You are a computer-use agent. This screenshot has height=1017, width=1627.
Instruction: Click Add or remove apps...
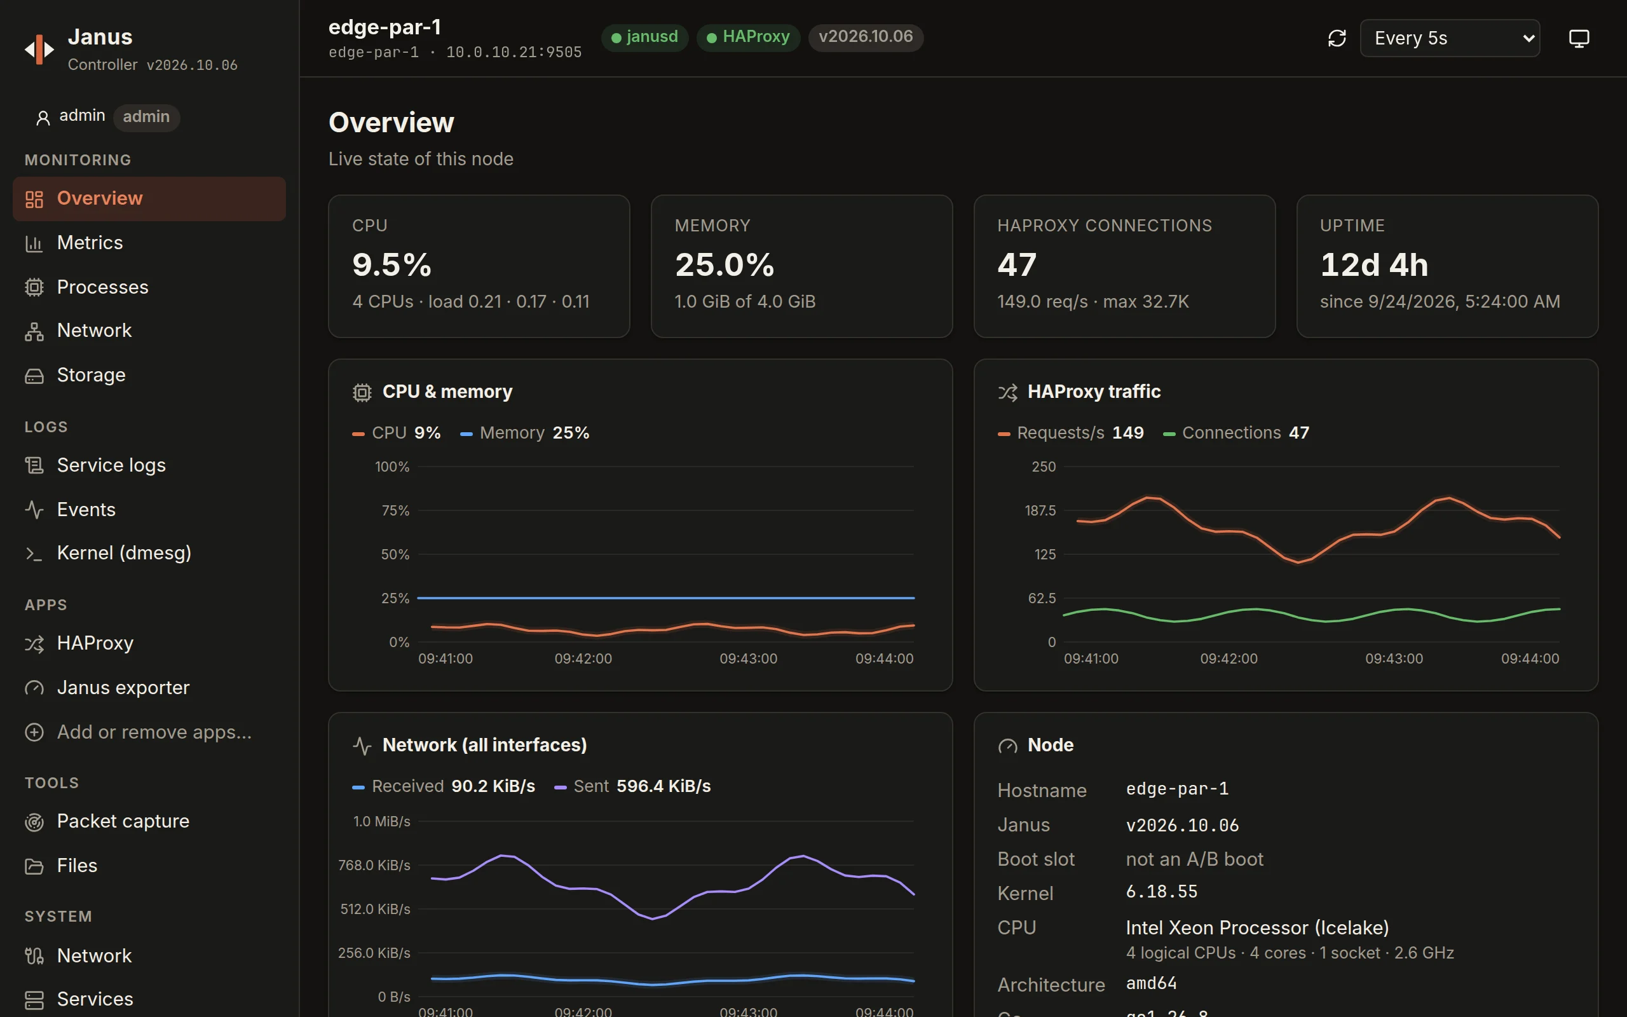coord(149,732)
